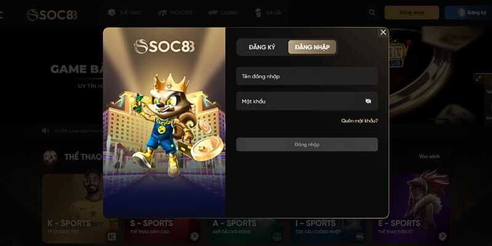Viewport: 492px width, 246px height.
Task: Click the soccer ball icon beside Thể Thao
Action: coord(50,157)
